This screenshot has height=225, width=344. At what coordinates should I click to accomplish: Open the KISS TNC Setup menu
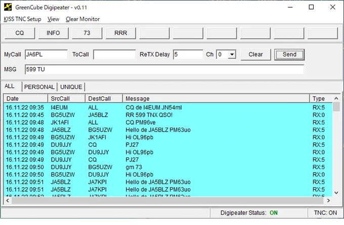point(22,19)
